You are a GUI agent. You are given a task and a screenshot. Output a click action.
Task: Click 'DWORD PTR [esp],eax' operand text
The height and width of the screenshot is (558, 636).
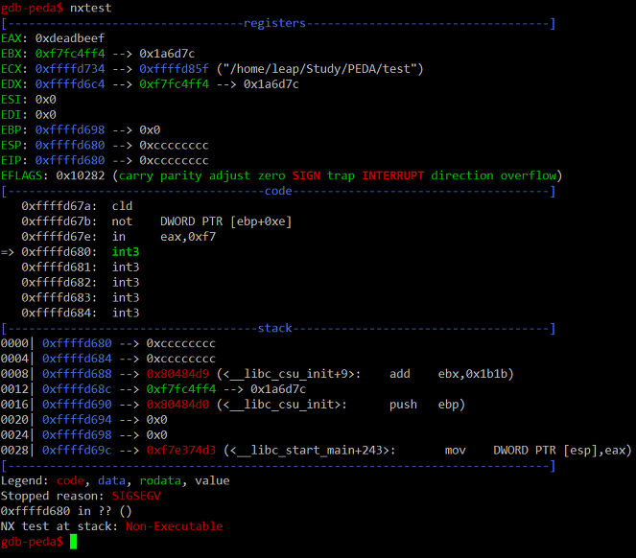coord(559,450)
